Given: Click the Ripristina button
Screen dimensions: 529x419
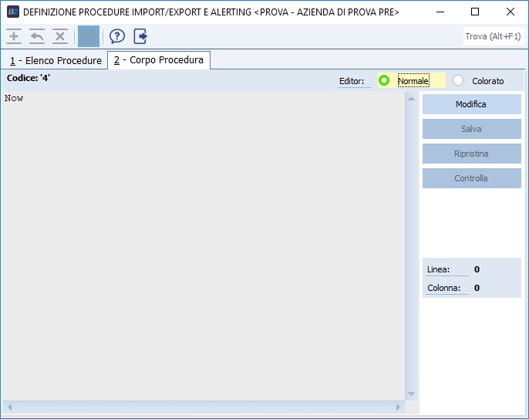Looking at the screenshot, I should [472, 154].
